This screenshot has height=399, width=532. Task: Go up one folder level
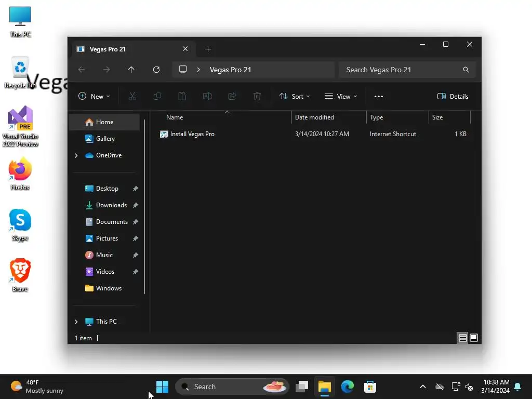131,70
